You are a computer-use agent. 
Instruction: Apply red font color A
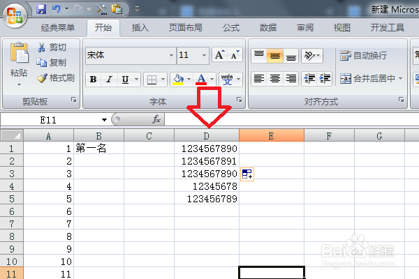pos(201,80)
